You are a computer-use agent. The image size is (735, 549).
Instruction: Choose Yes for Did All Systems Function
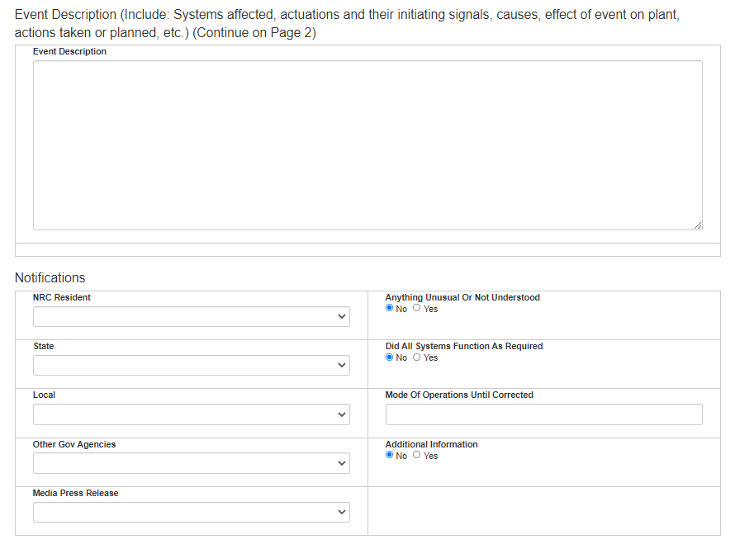point(417,357)
